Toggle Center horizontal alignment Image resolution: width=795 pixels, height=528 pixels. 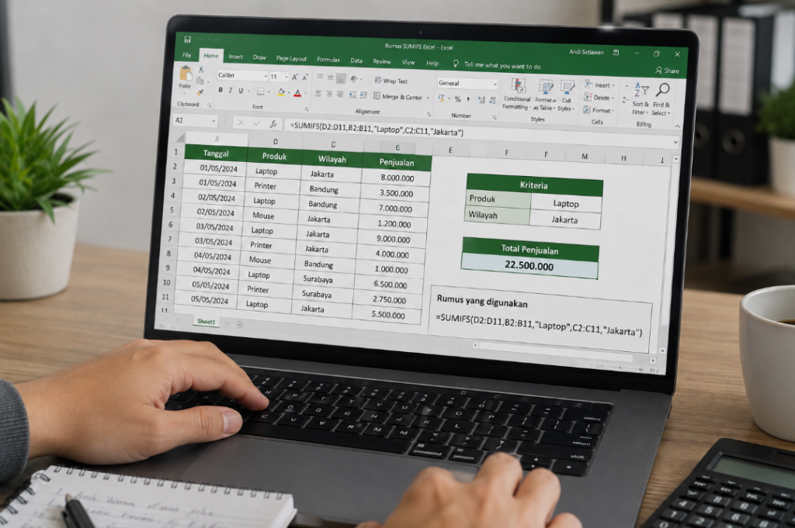(x=329, y=94)
